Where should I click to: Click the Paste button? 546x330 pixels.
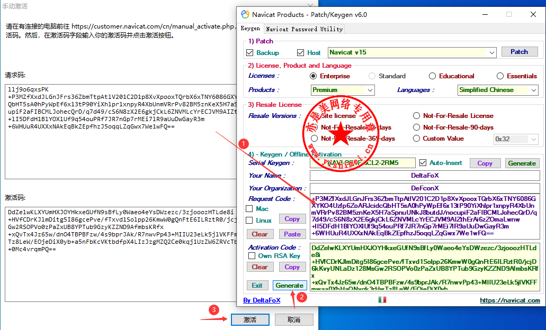292,234
